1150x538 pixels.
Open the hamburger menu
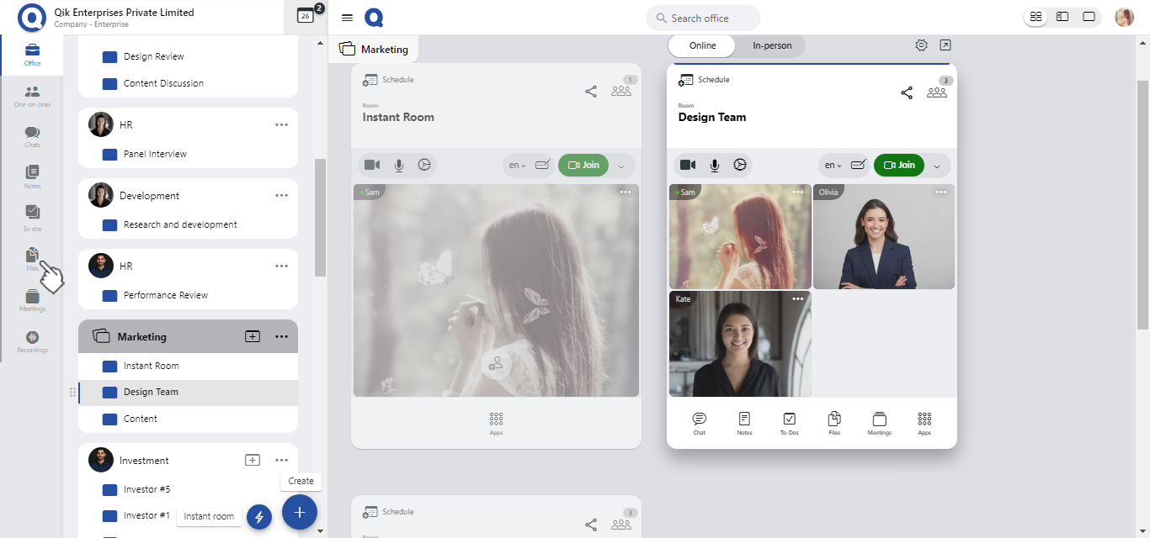pyautogui.click(x=347, y=18)
